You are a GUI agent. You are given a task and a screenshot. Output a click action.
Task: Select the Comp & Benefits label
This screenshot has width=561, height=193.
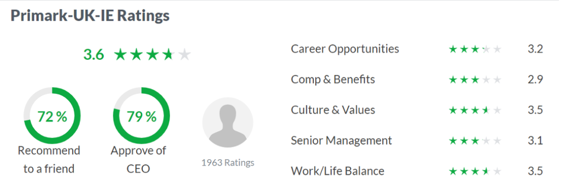(333, 79)
